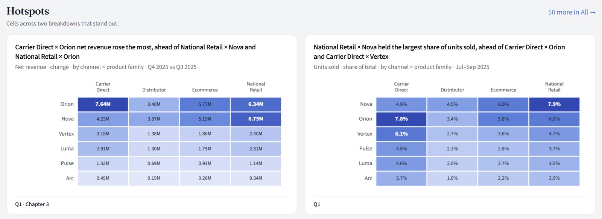602x219 pixels.
Task: Click the 1.52M Pulse Carrier Direct cell
Action: (x=103, y=163)
